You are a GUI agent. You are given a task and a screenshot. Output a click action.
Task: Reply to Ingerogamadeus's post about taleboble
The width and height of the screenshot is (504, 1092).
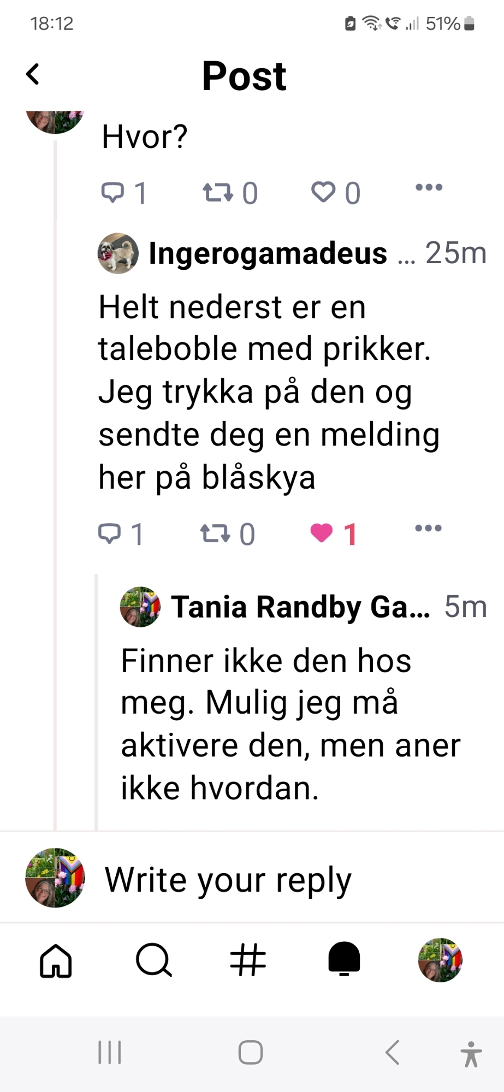(x=110, y=533)
